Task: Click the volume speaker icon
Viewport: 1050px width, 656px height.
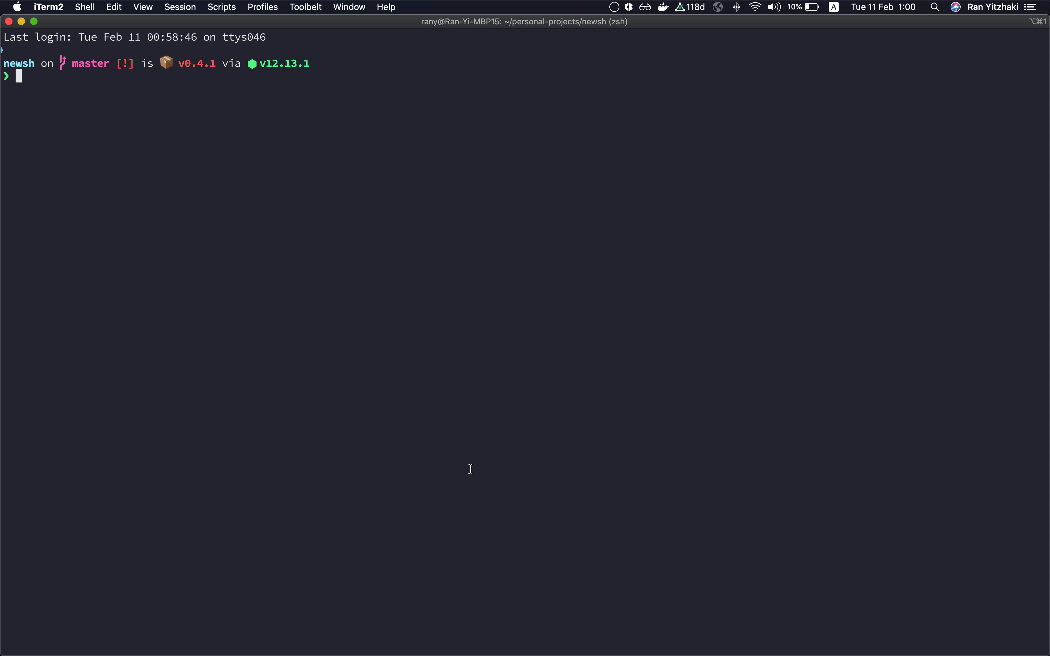Action: 774,7
